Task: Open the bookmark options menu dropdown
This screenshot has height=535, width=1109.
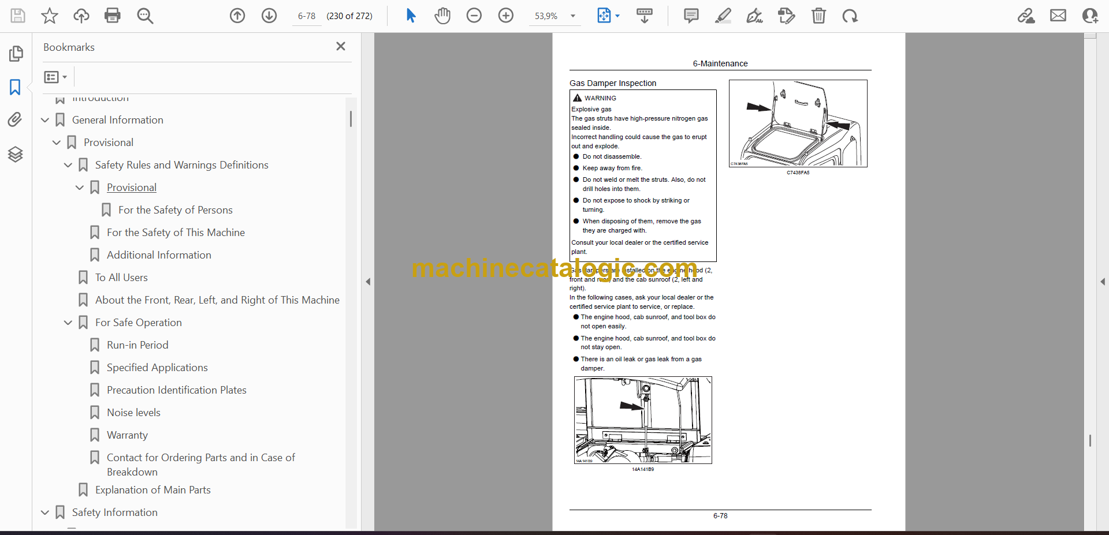Action: (x=56, y=77)
